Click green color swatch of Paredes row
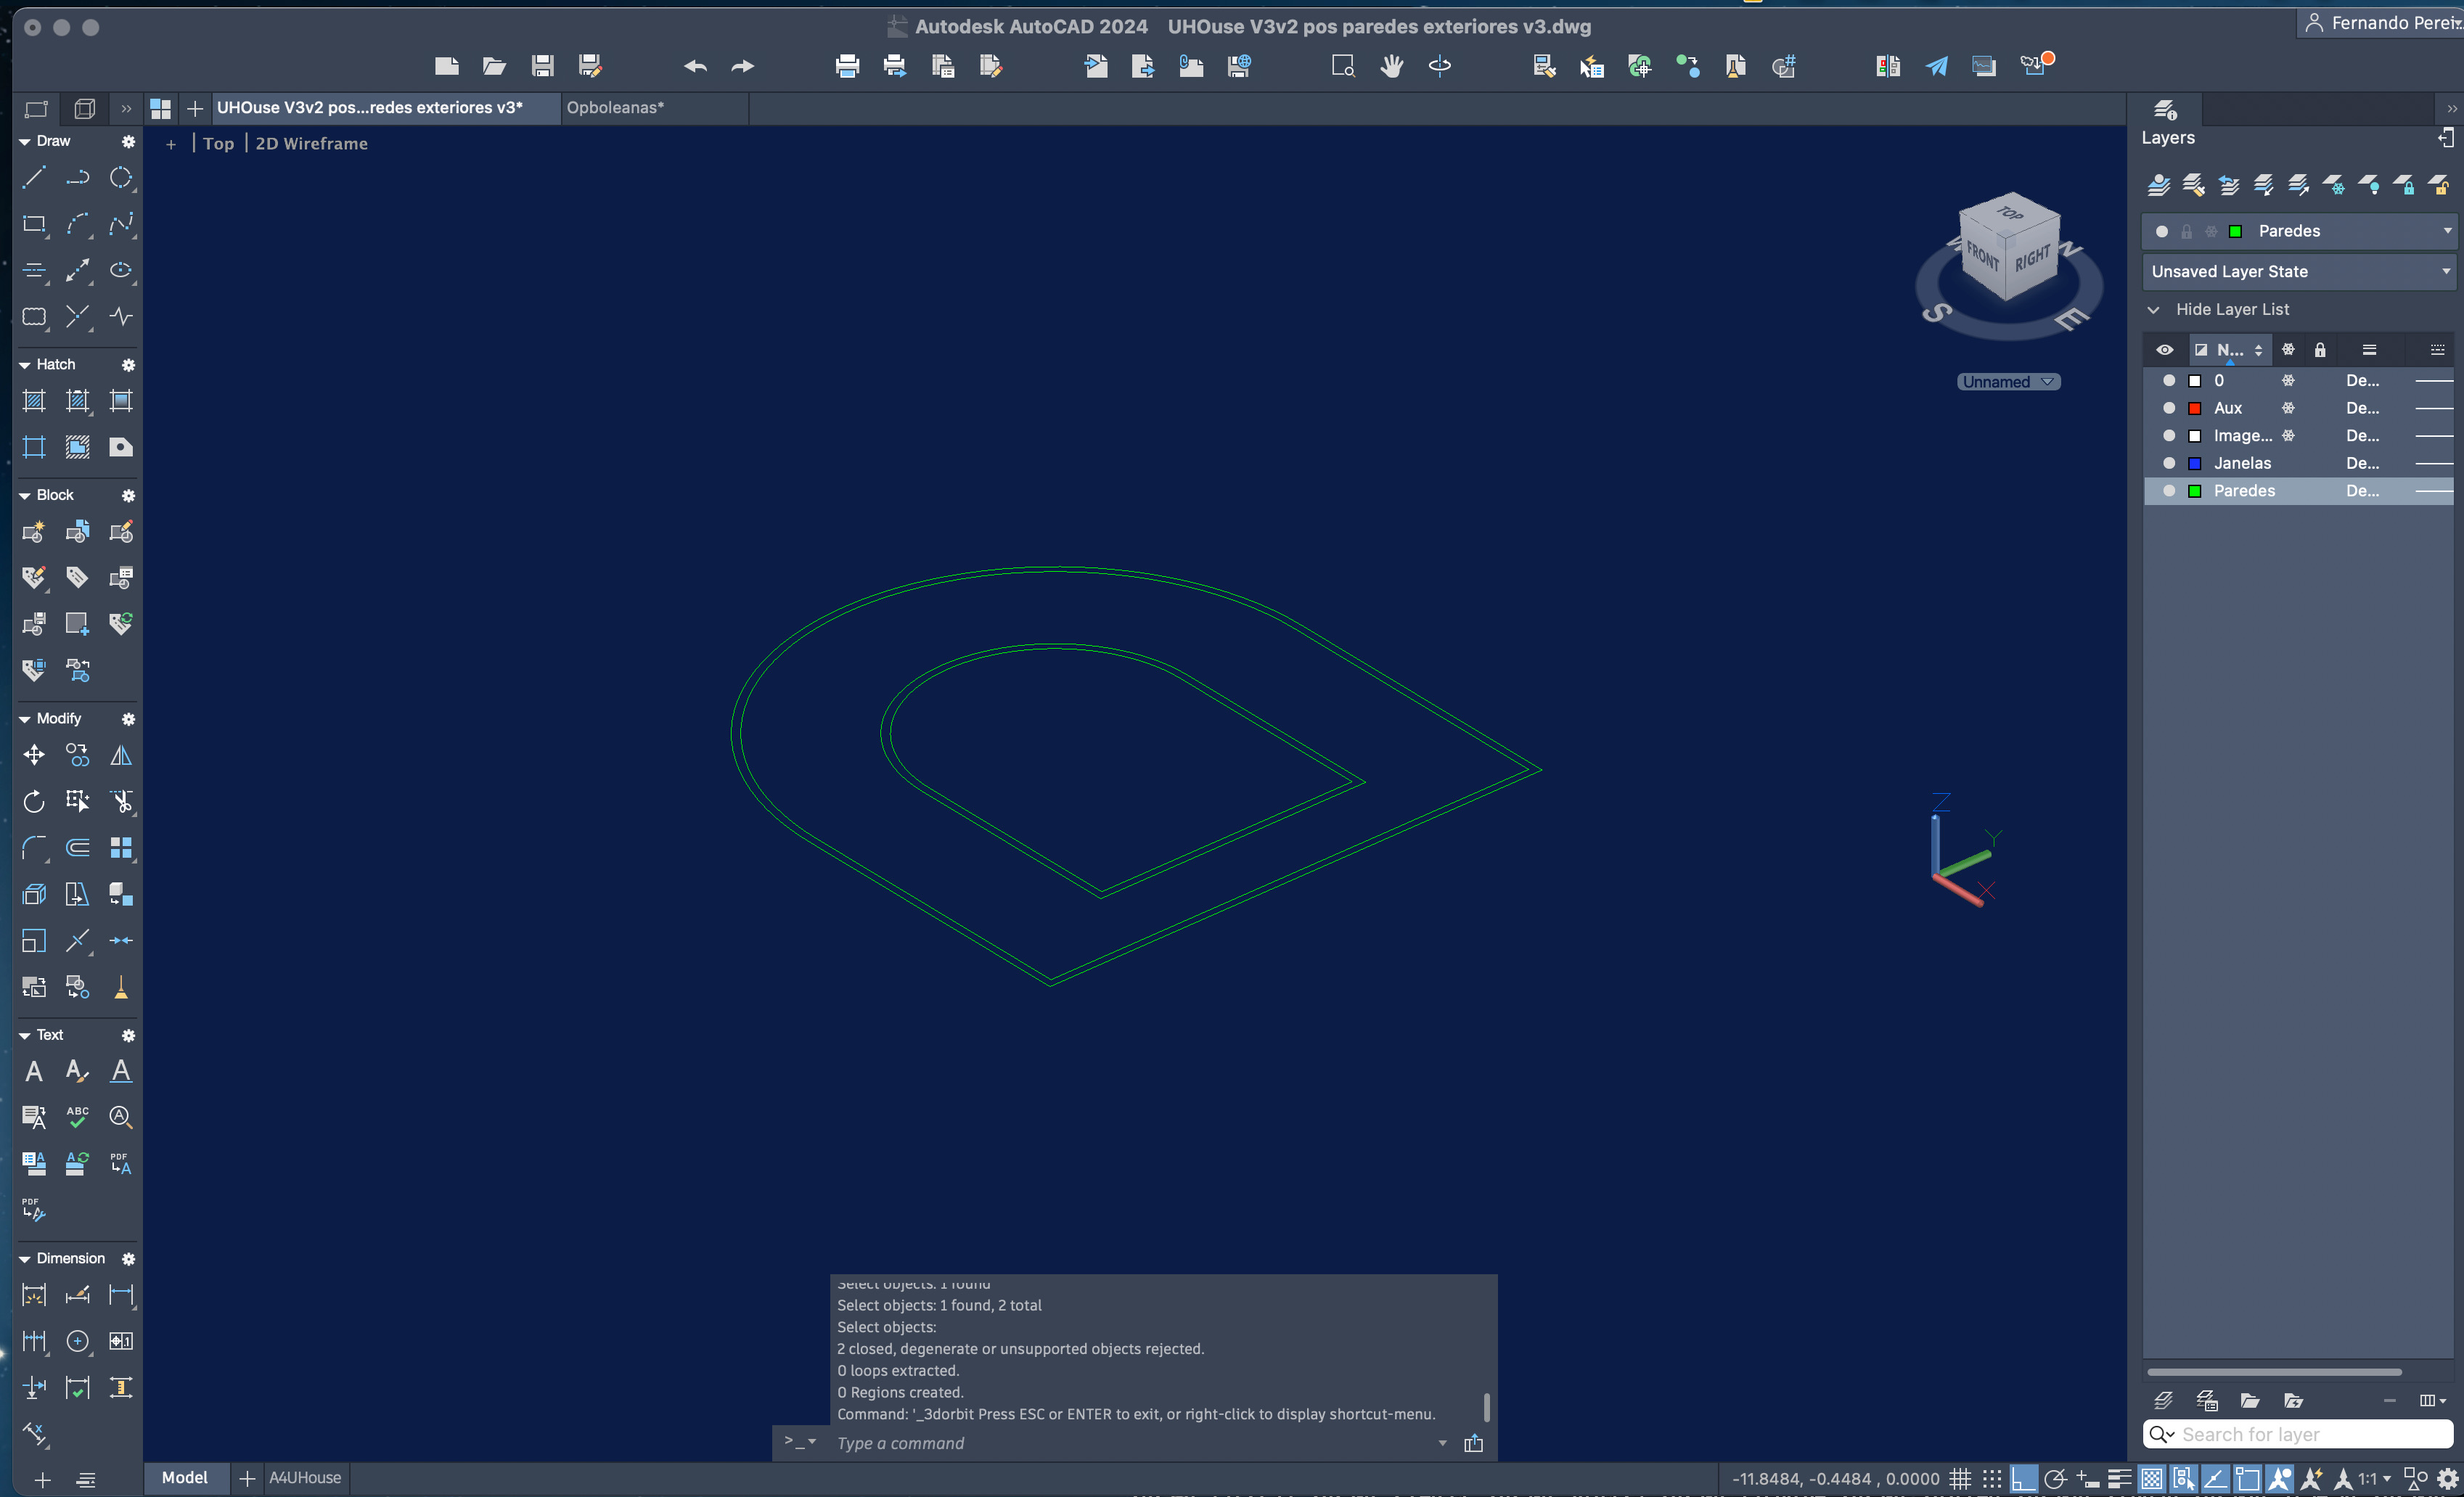 click(2195, 491)
